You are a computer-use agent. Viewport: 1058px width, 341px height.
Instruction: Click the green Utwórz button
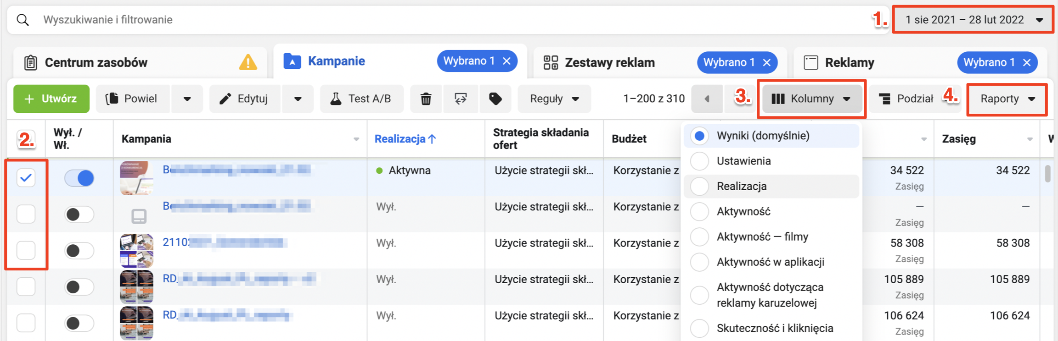[x=51, y=99]
